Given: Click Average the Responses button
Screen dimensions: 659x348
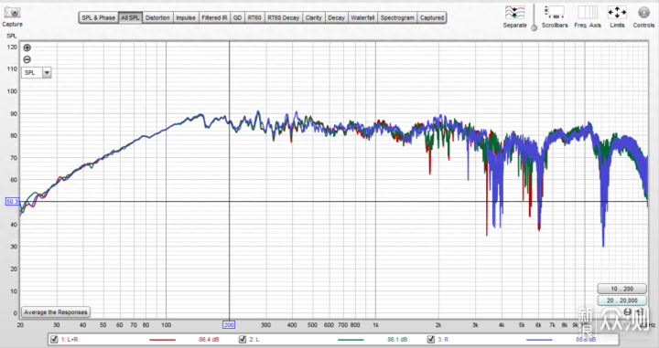Looking at the screenshot, I should 56,312.
